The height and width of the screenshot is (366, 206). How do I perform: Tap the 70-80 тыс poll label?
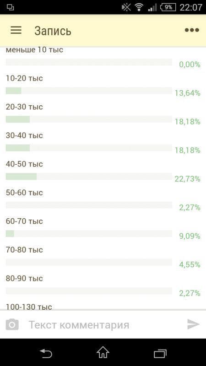[24, 250]
